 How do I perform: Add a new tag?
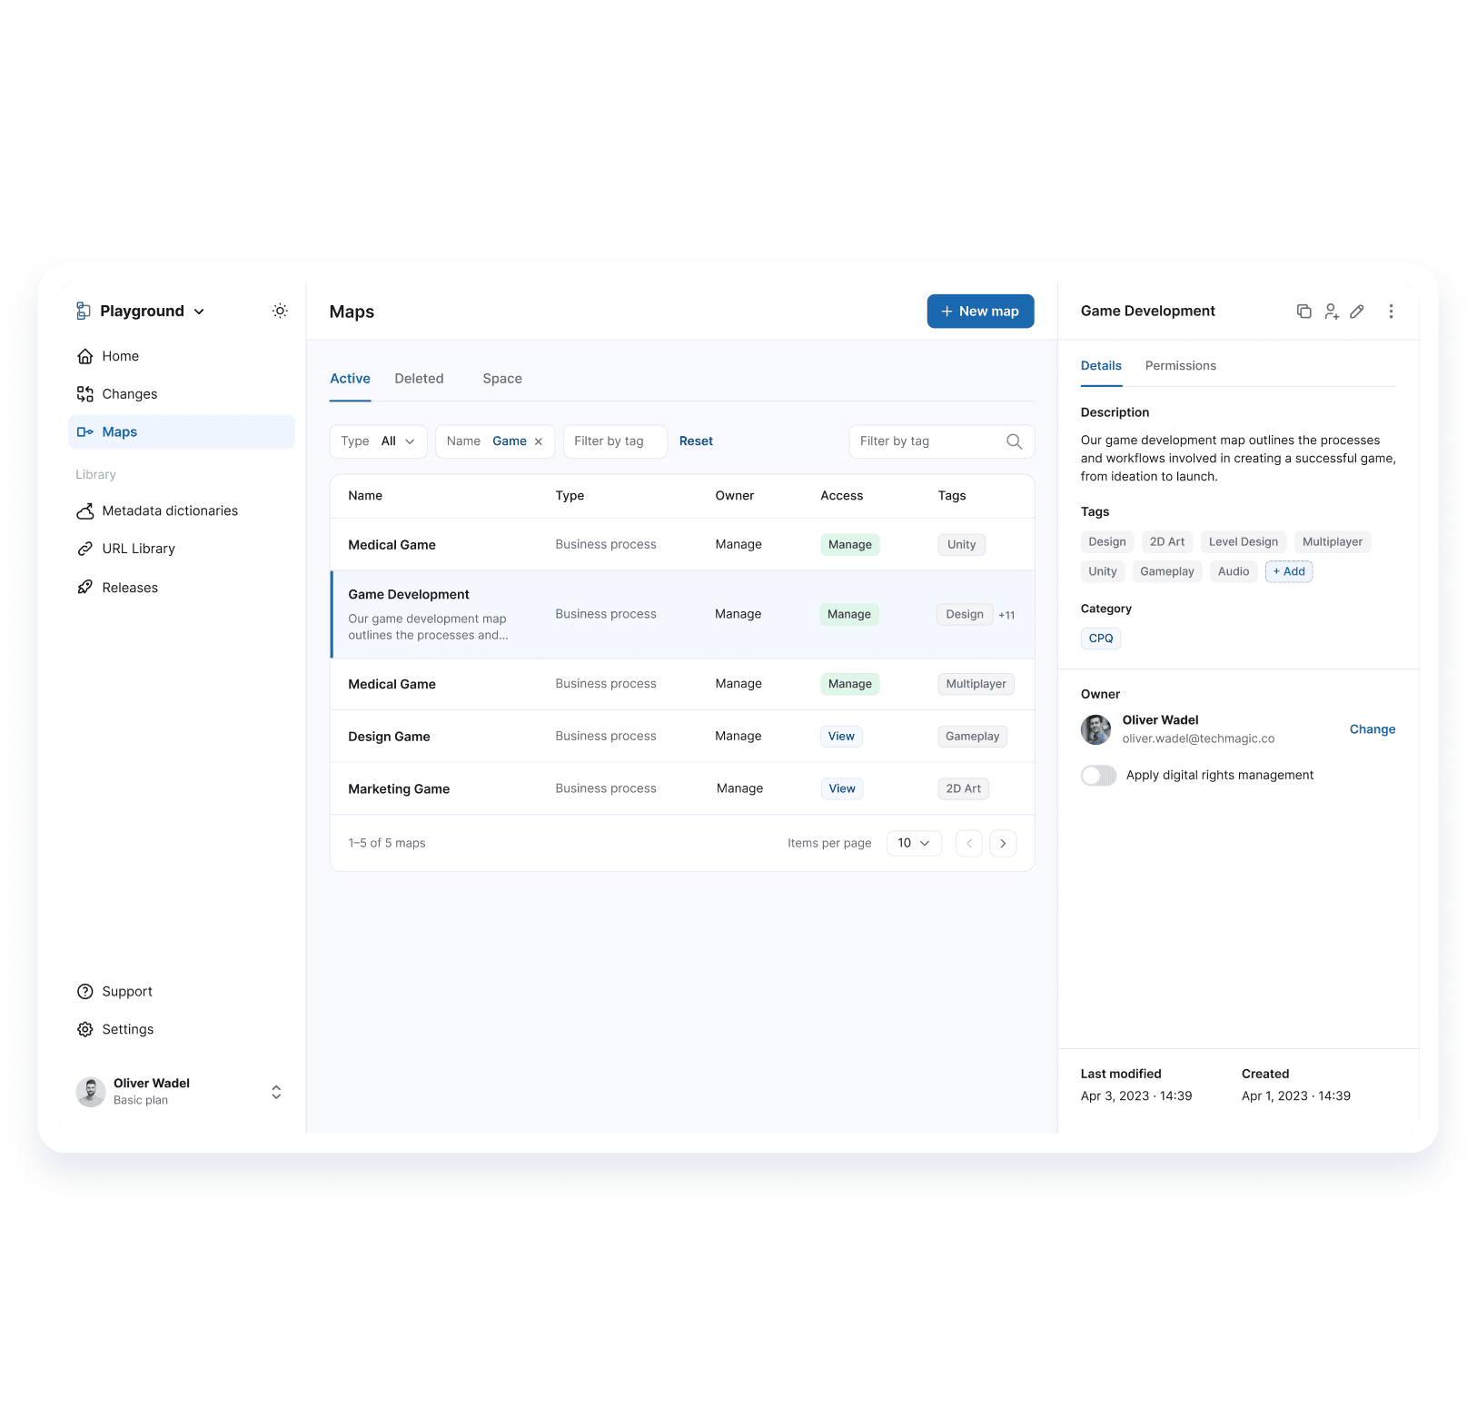pyautogui.click(x=1288, y=571)
